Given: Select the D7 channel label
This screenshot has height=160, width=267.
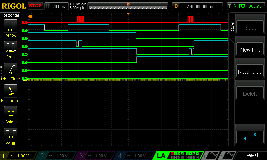Looking at the screenshot, I should point(25,78).
